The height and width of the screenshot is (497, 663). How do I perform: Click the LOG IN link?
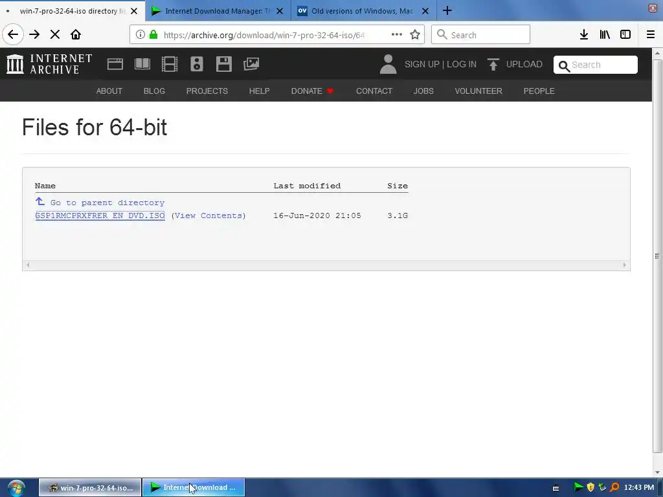pos(462,64)
